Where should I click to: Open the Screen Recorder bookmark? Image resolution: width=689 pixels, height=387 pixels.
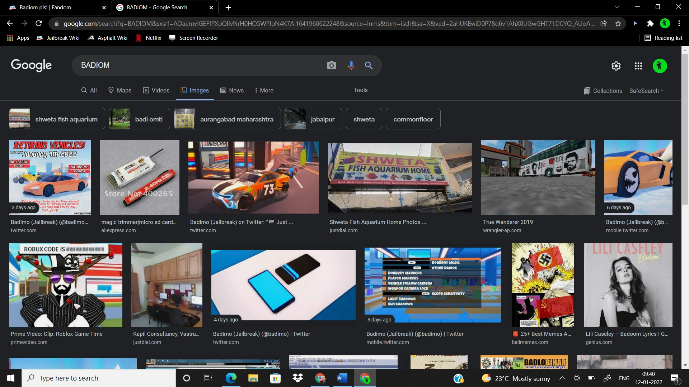194,38
